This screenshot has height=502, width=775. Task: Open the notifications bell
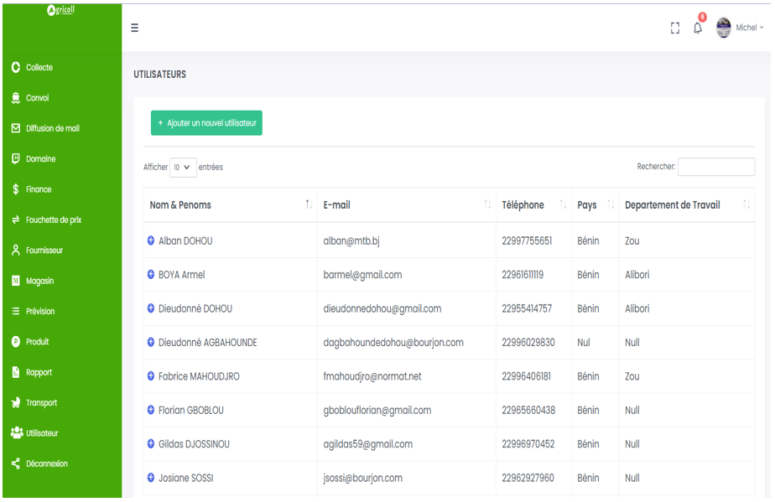coord(698,28)
